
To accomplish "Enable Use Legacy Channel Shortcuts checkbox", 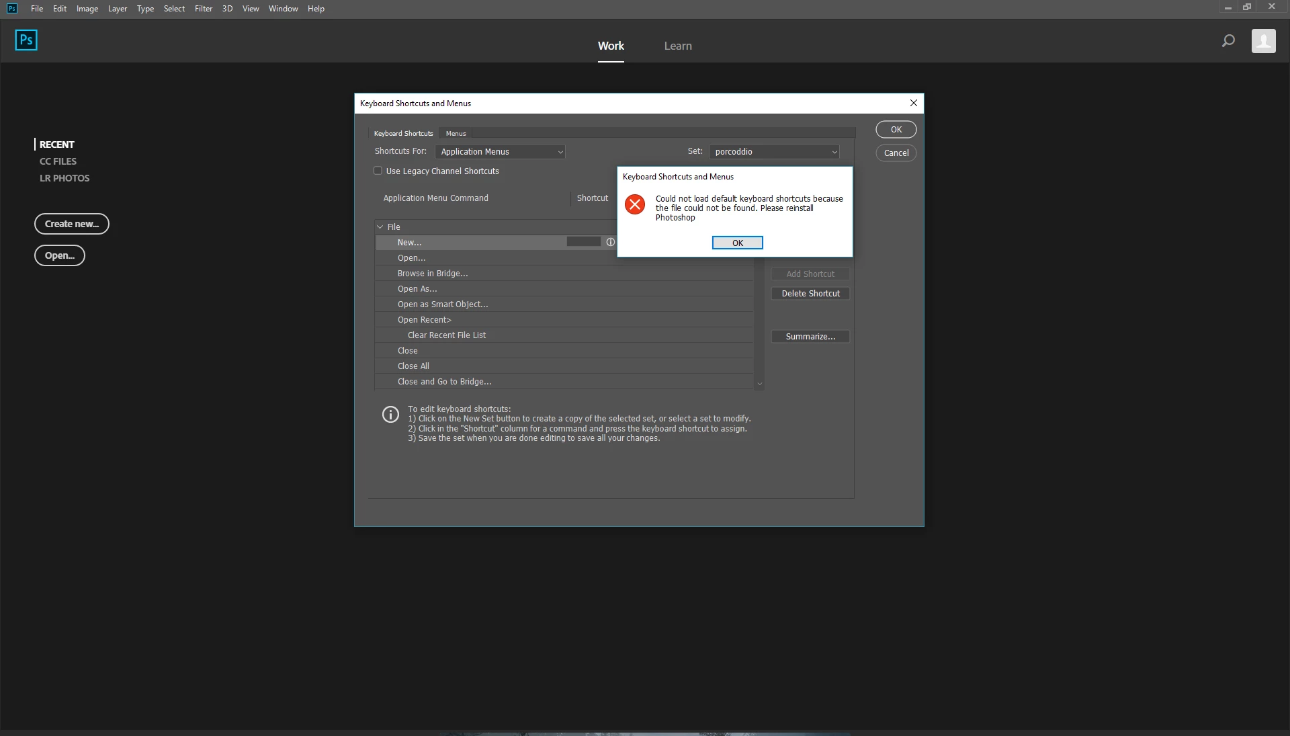I will click(378, 171).
